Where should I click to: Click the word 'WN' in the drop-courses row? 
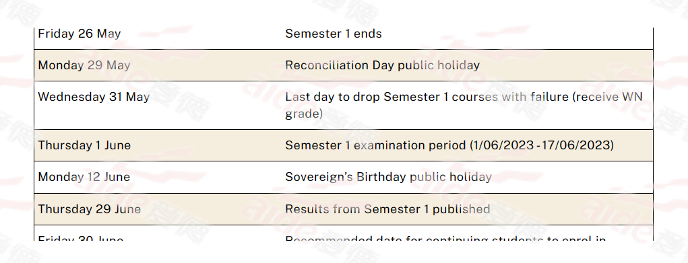click(x=632, y=97)
